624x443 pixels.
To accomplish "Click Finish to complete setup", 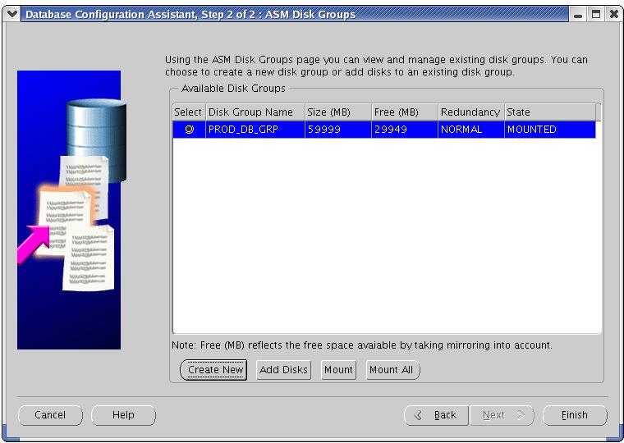I will 575,415.
